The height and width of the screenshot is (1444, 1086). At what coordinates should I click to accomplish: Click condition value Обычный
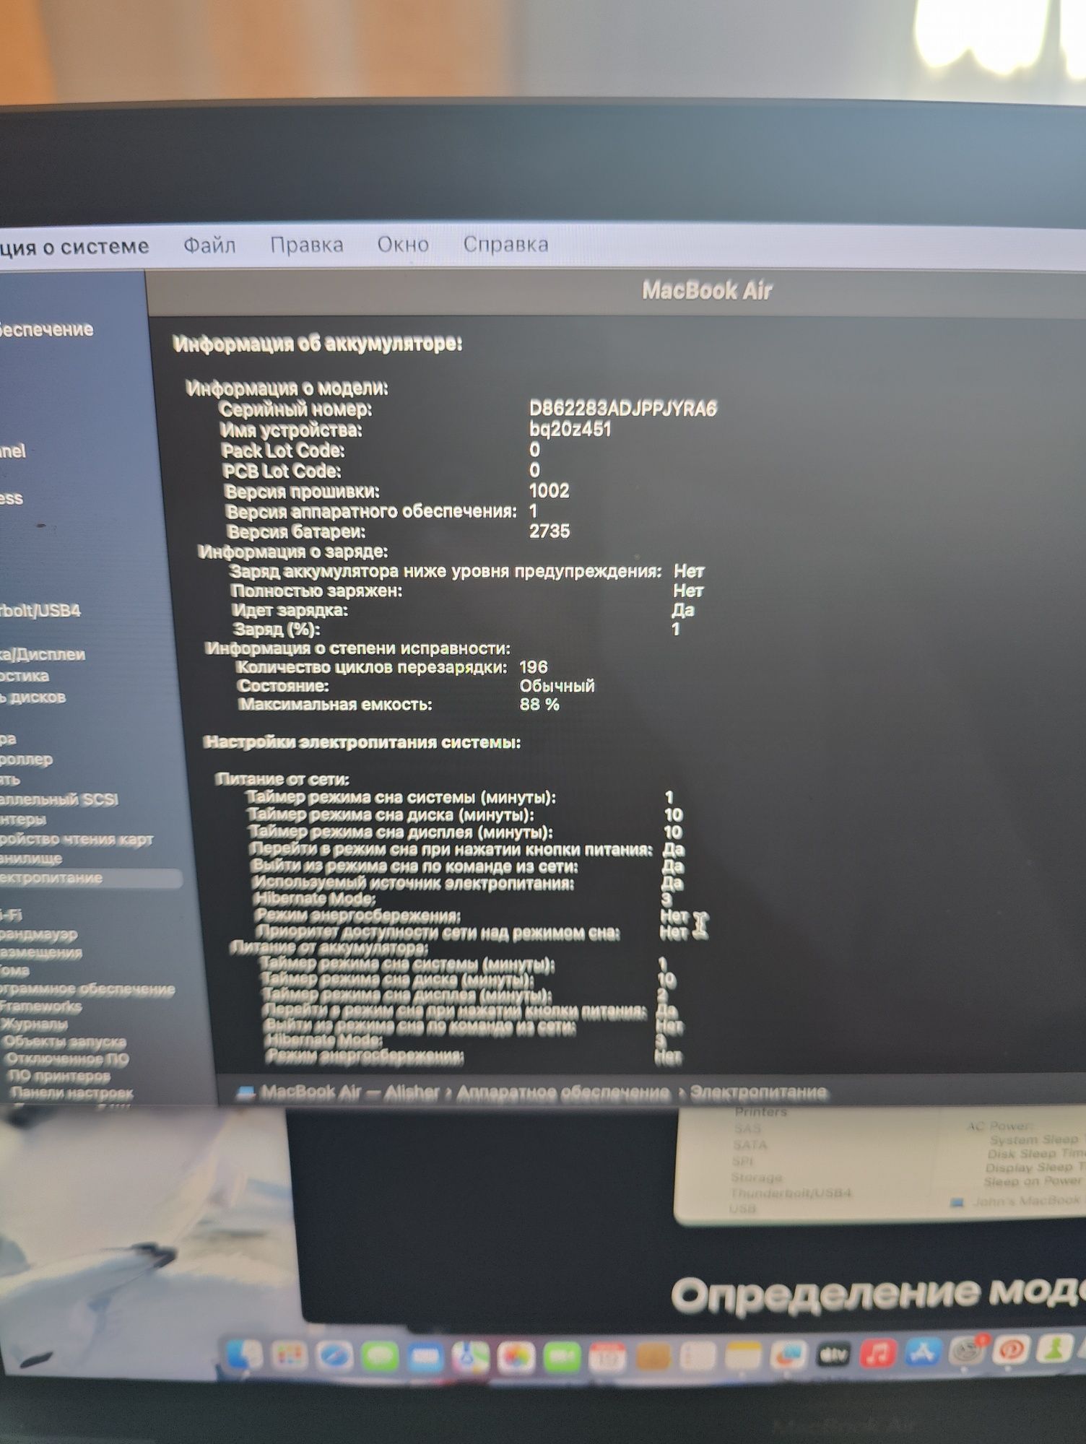(x=557, y=686)
